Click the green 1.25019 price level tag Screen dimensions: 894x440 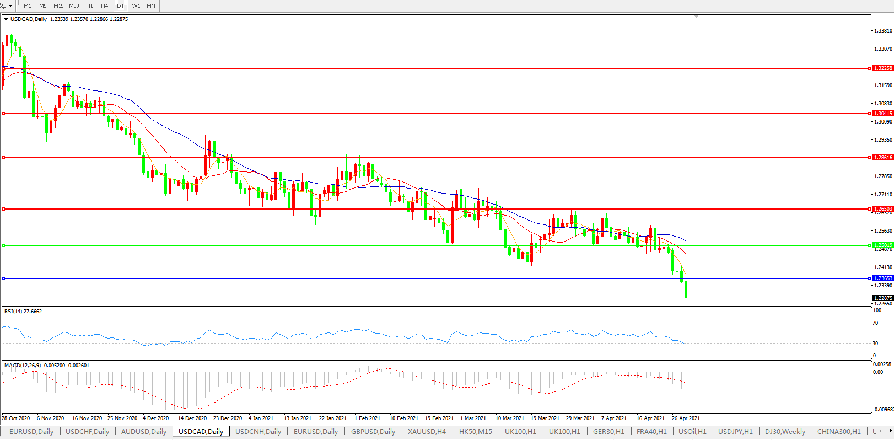[x=883, y=245]
